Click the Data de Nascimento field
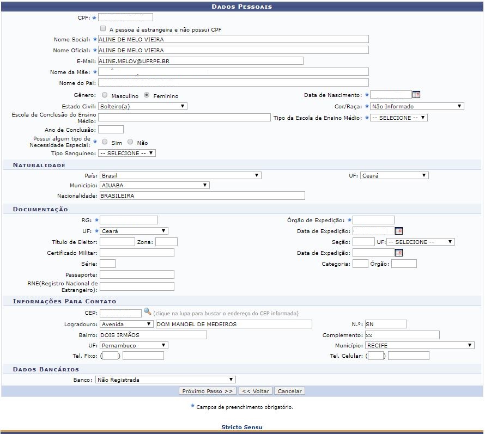Screen dimensions: 485x434 [391, 95]
